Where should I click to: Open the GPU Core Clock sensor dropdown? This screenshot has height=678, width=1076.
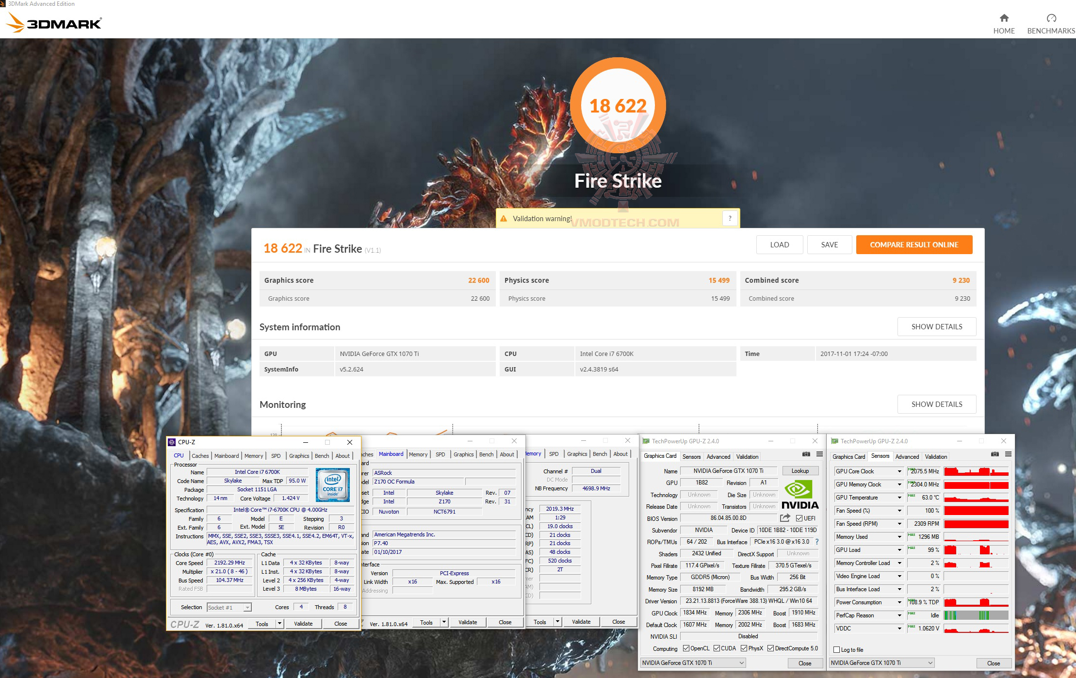899,471
